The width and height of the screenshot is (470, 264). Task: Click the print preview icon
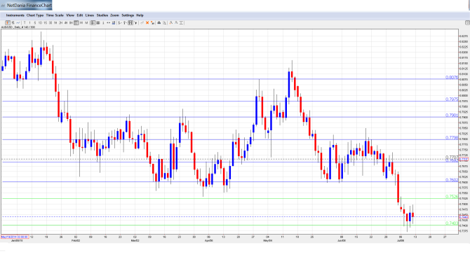[164, 22]
